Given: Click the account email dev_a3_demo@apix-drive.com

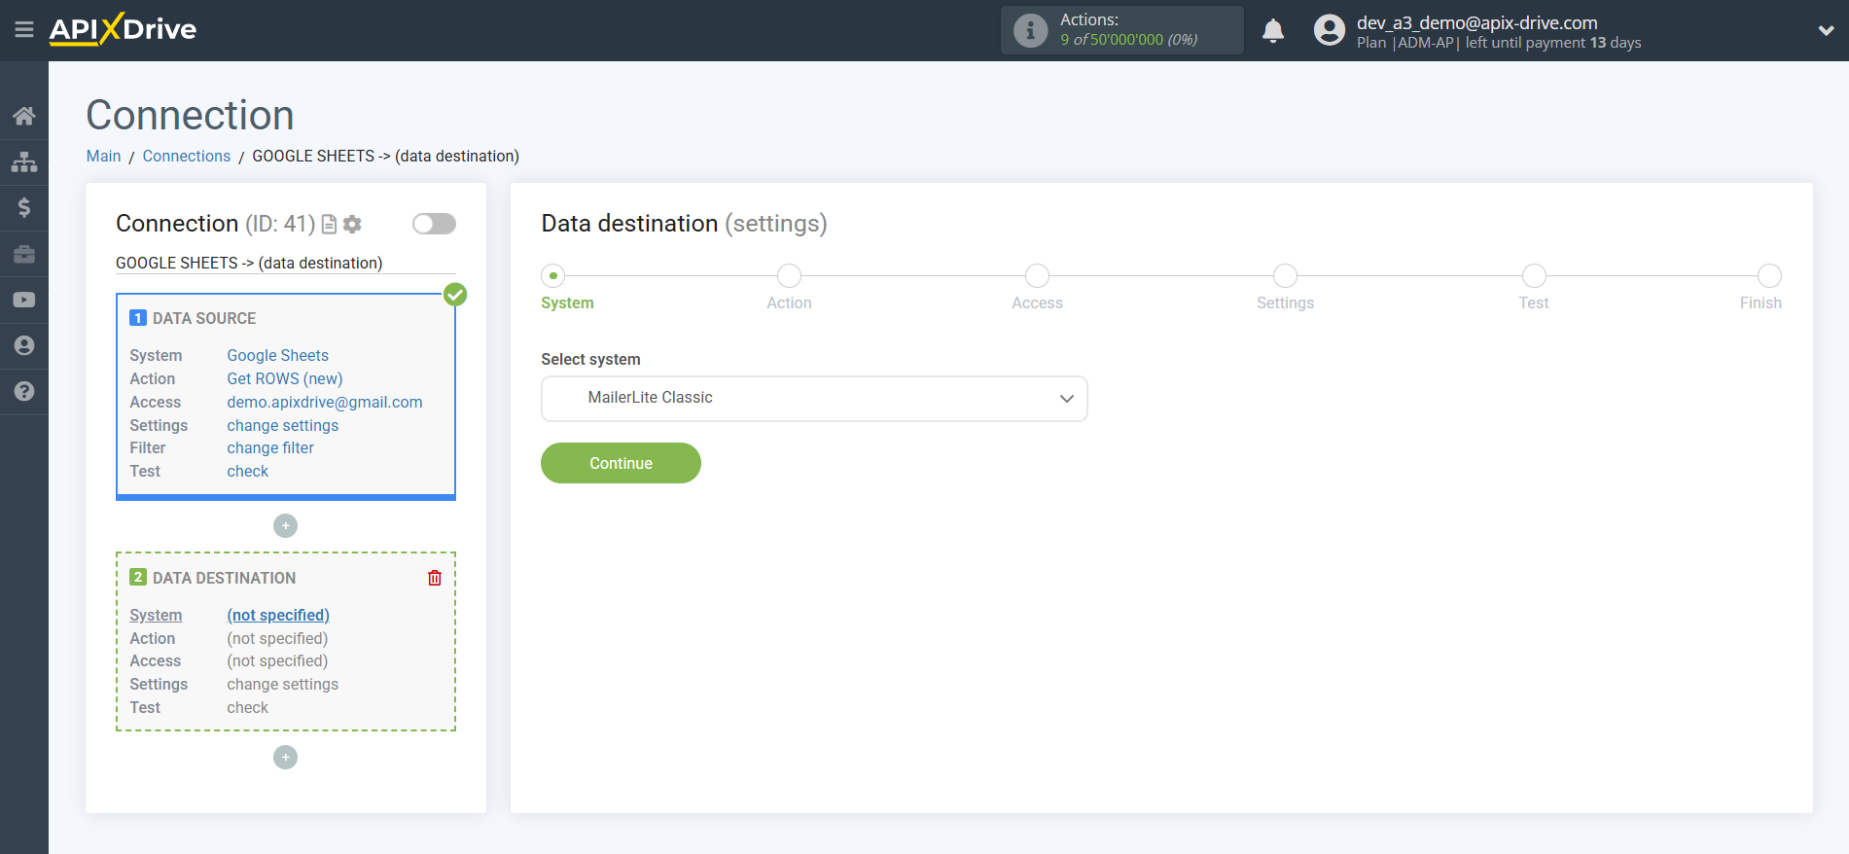Looking at the screenshot, I should click(x=1476, y=22).
